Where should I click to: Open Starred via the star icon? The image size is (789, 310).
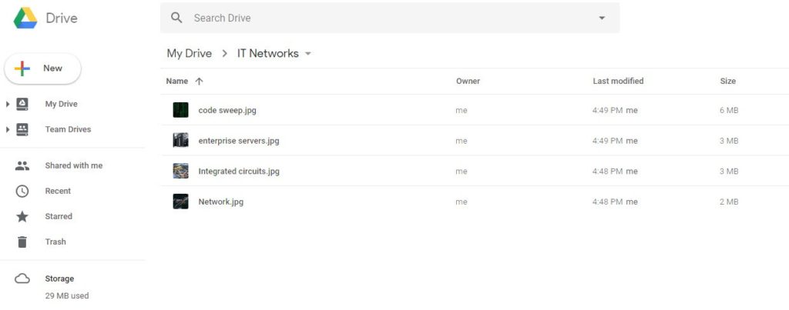tap(22, 217)
